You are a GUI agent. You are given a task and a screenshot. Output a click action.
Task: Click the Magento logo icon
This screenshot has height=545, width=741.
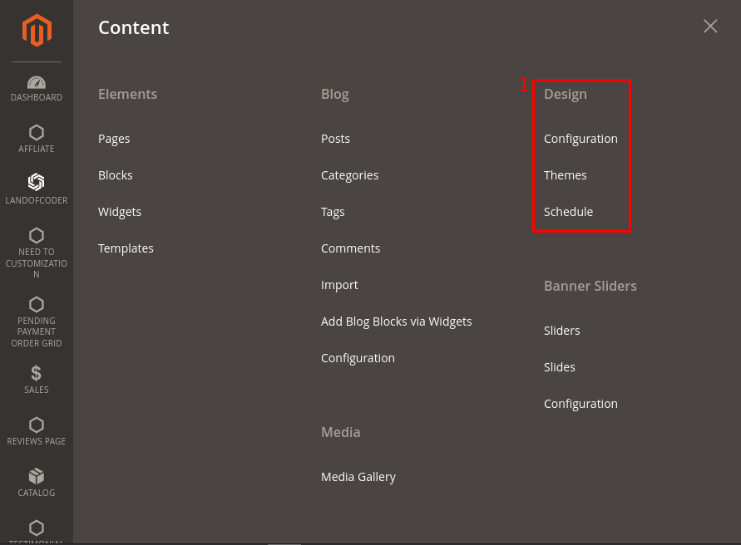(37, 31)
